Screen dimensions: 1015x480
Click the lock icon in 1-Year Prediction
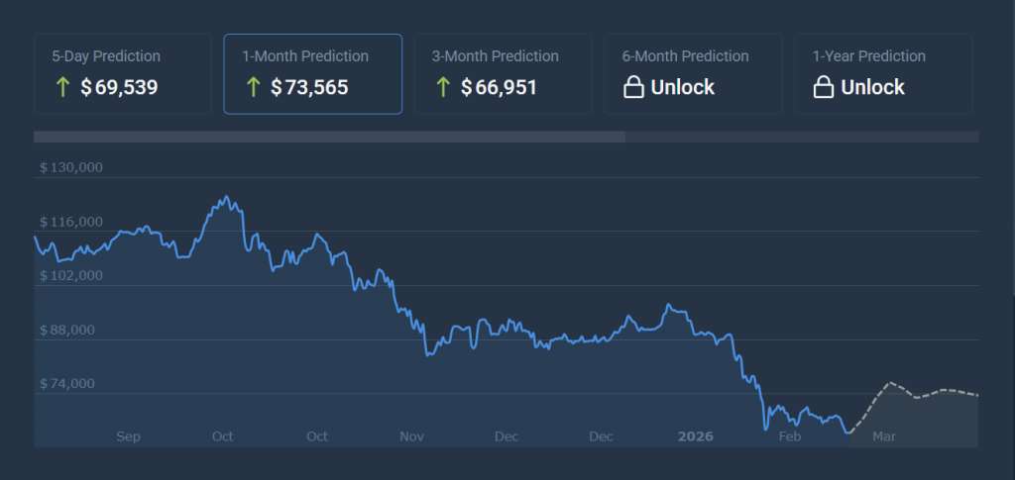click(x=823, y=88)
